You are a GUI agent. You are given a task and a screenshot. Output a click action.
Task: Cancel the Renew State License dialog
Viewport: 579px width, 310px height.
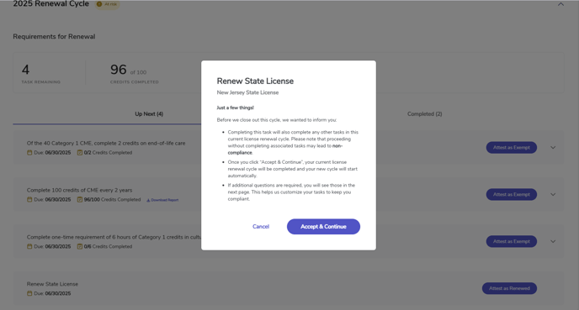tap(261, 226)
